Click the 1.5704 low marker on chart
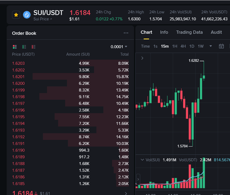 [x=183, y=146]
